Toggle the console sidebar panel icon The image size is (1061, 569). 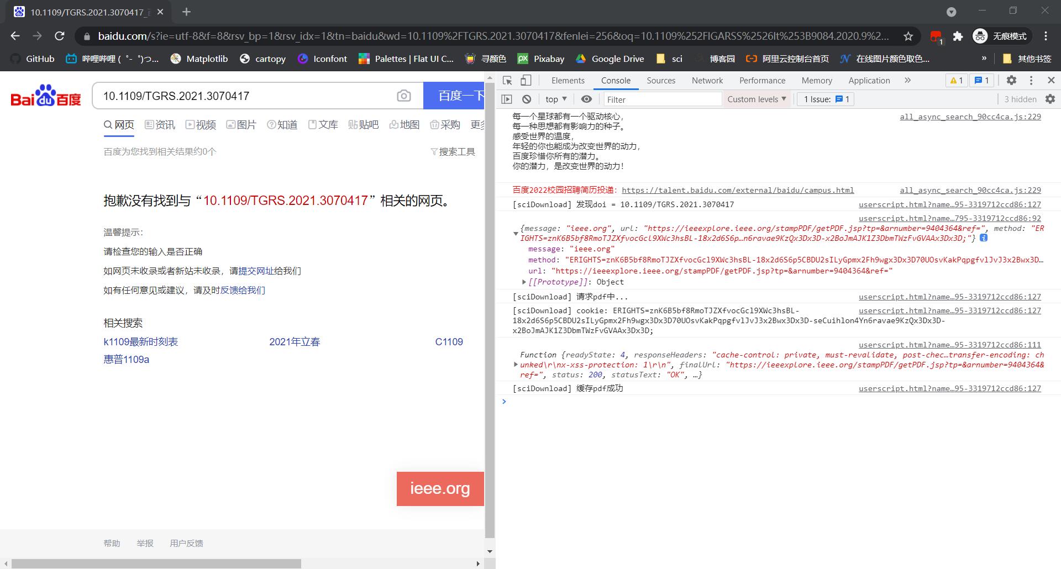tap(507, 99)
